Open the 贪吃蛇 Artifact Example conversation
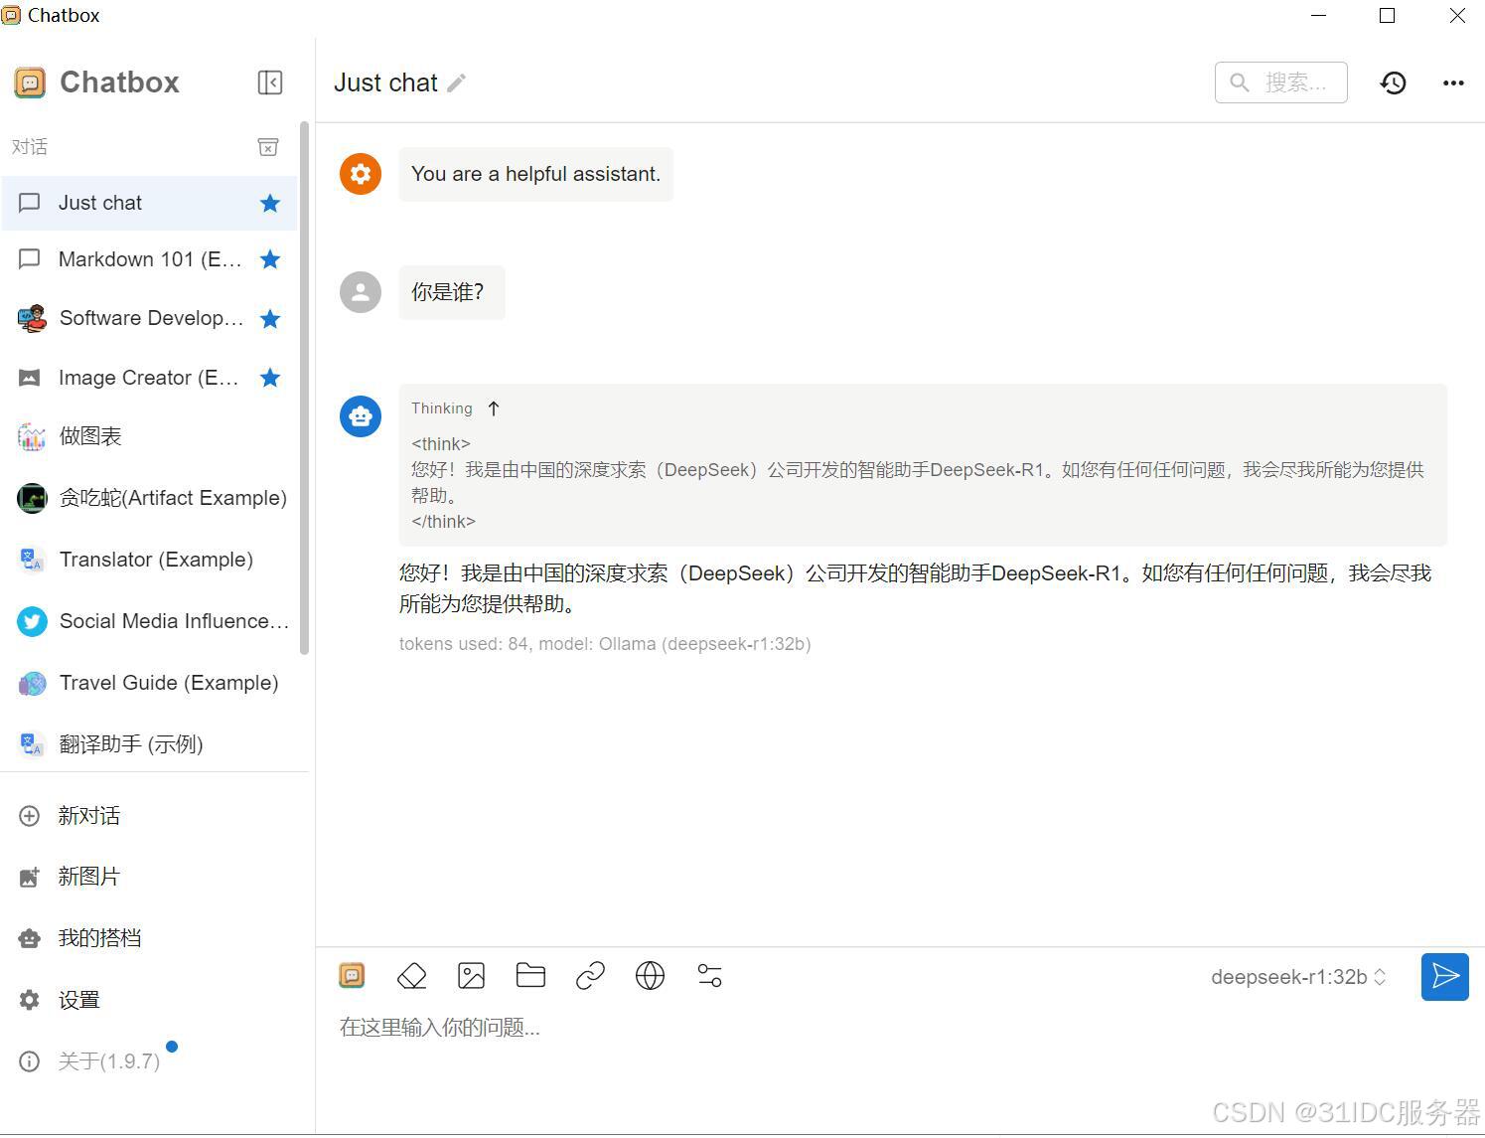The image size is (1485, 1138). pos(149,498)
